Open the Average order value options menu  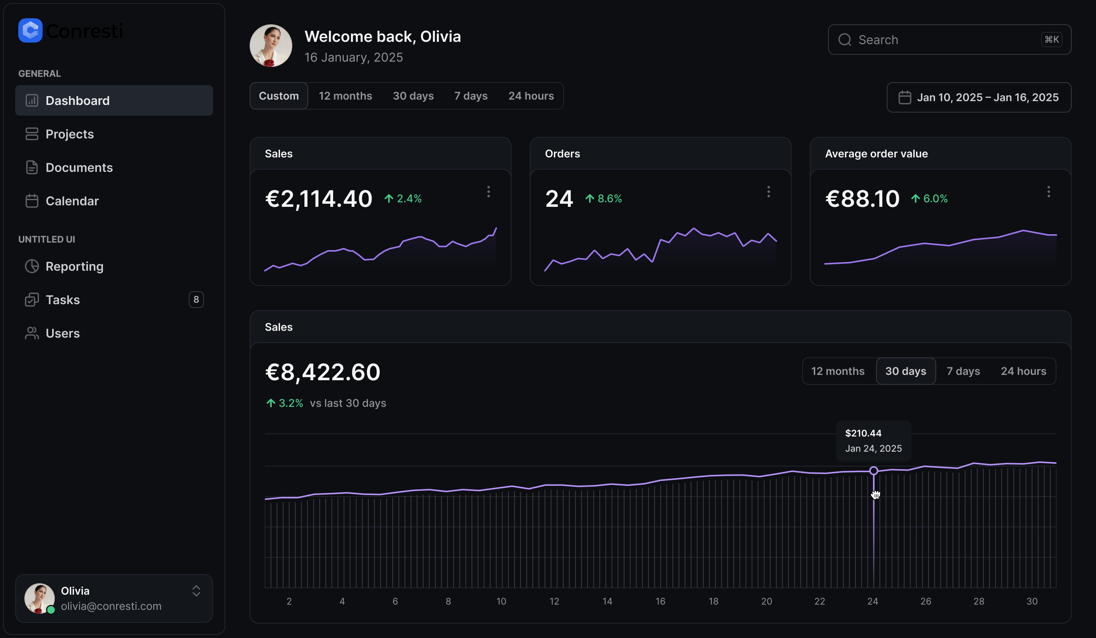click(x=1048, y=192)
